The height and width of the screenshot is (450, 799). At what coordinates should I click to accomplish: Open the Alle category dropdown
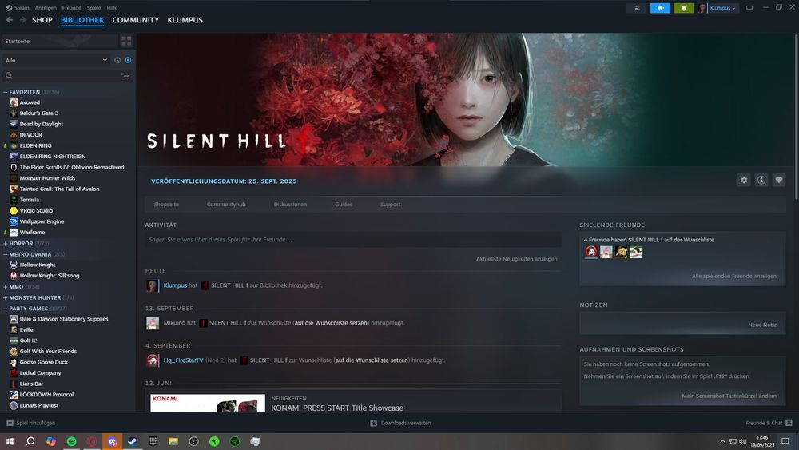56,60
